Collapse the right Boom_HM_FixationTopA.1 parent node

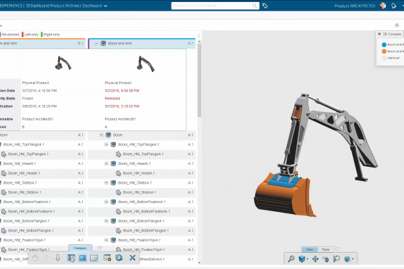coord(106,240)
